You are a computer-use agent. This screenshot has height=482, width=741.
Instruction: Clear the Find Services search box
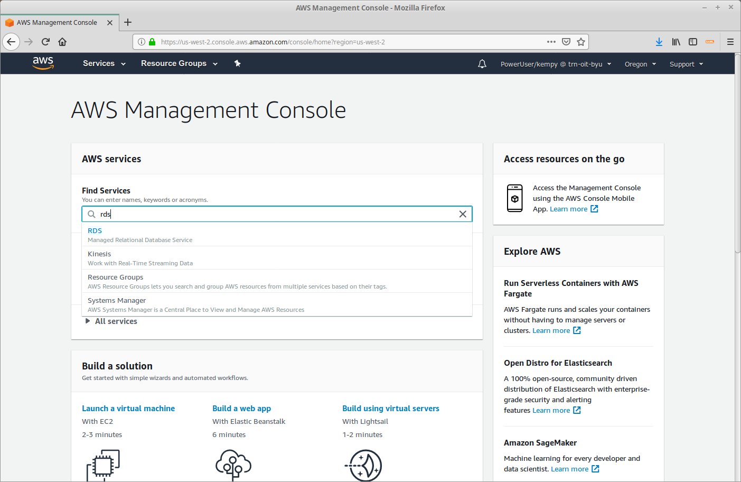click(463, 214)
